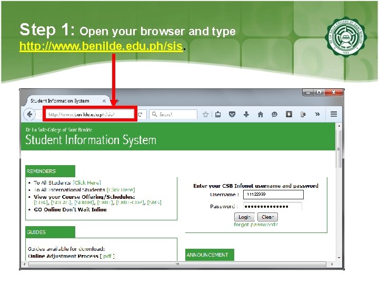This screenshot has width=379, height=284.
Task: Click the magnifier icon in search box
Action: click(x=154, y=114)
